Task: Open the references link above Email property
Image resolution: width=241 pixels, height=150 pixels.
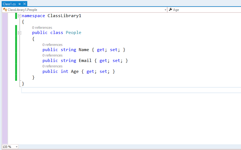Action: 52,55
